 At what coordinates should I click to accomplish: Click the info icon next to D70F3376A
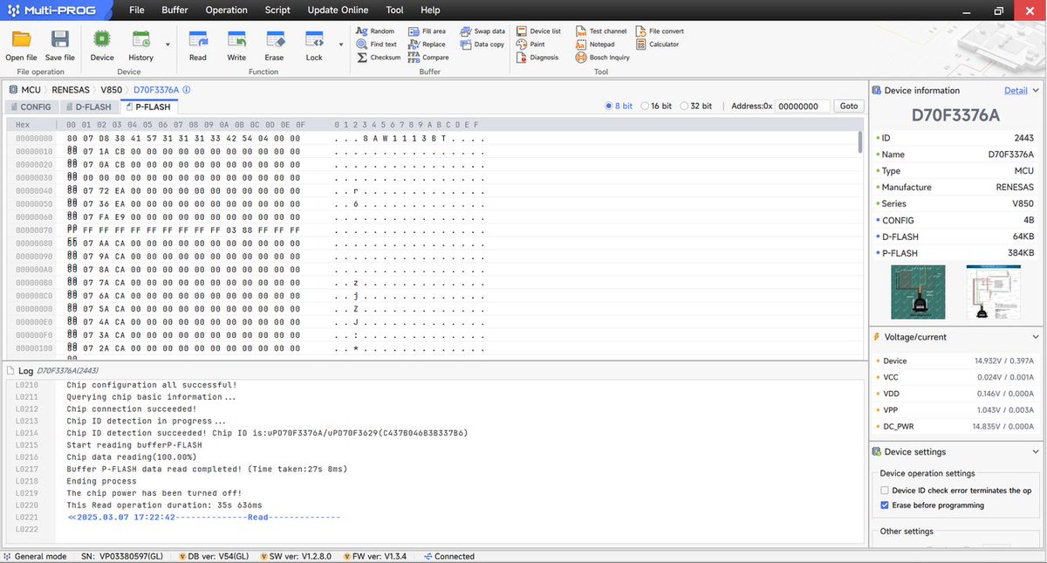pos(187,89)
